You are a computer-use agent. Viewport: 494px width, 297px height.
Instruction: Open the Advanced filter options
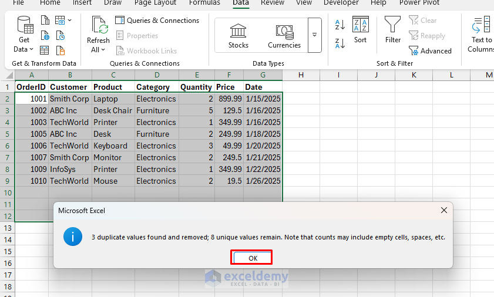click(x=430, y=50)
